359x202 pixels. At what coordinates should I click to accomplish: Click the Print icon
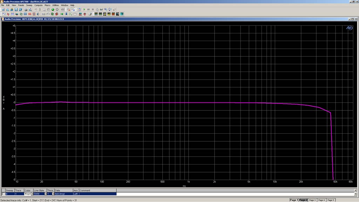coord(26,9)
